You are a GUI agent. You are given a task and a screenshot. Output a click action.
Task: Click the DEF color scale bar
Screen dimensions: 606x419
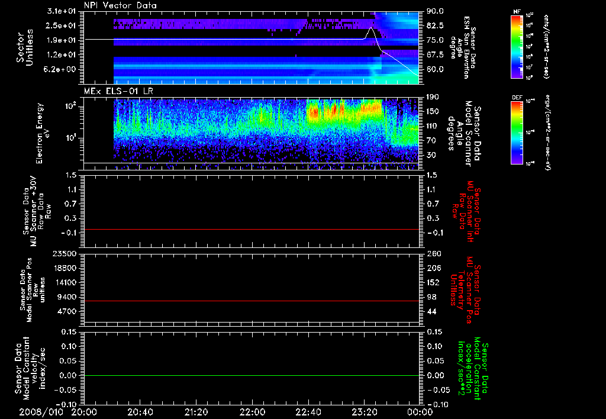click(x=516, y=131)
